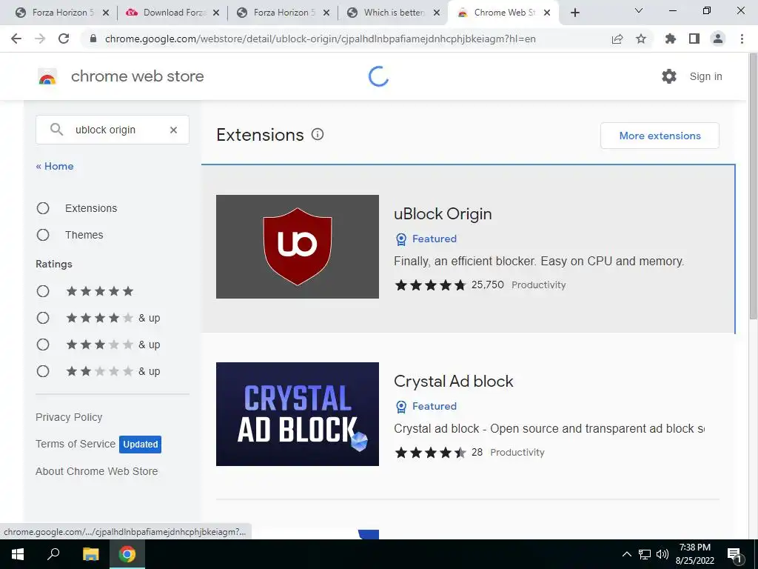Viewport: 758px width, 569px height.
Task: Click the search magnifier in store search box
Action: (56, 129)
